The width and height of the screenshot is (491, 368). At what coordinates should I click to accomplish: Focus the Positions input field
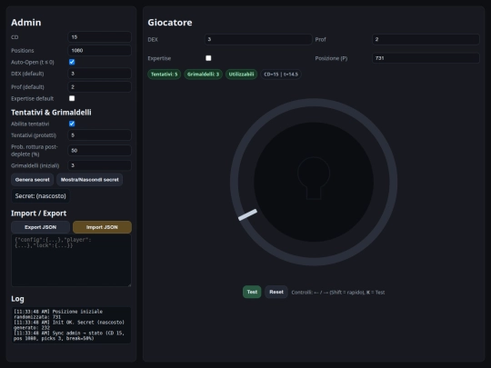(100, 50)
